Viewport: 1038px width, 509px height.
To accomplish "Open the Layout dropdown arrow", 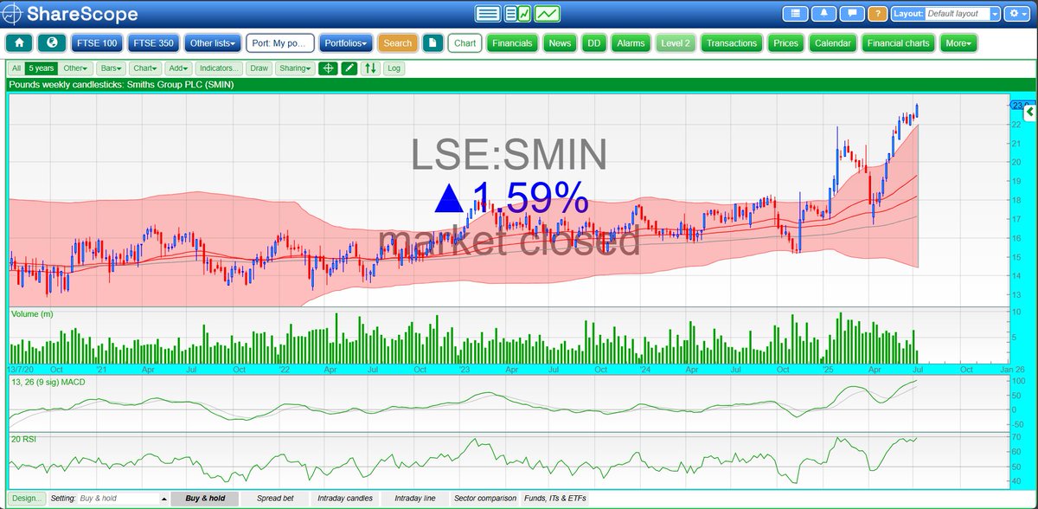I will coord(996,14).
